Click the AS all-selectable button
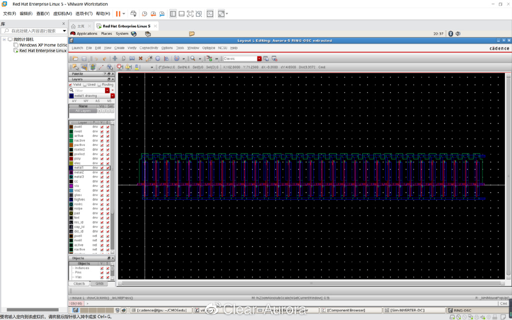512x320 pixels. (x=97, y=101)
